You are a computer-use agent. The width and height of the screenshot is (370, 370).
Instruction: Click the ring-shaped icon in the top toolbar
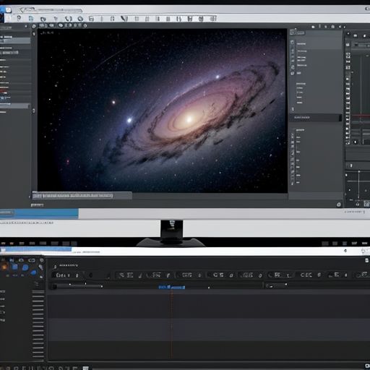(x=80, y=19)
